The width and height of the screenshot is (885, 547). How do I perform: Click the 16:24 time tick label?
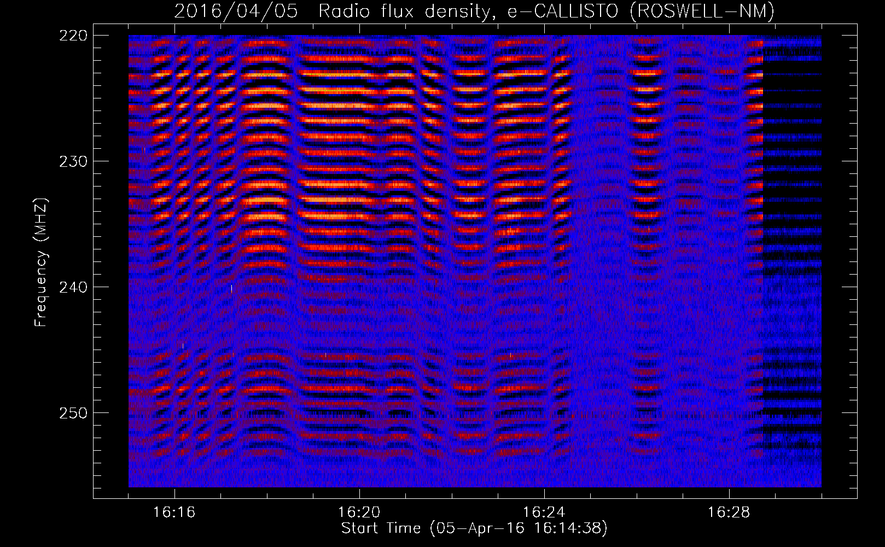[x=544, y=513]
